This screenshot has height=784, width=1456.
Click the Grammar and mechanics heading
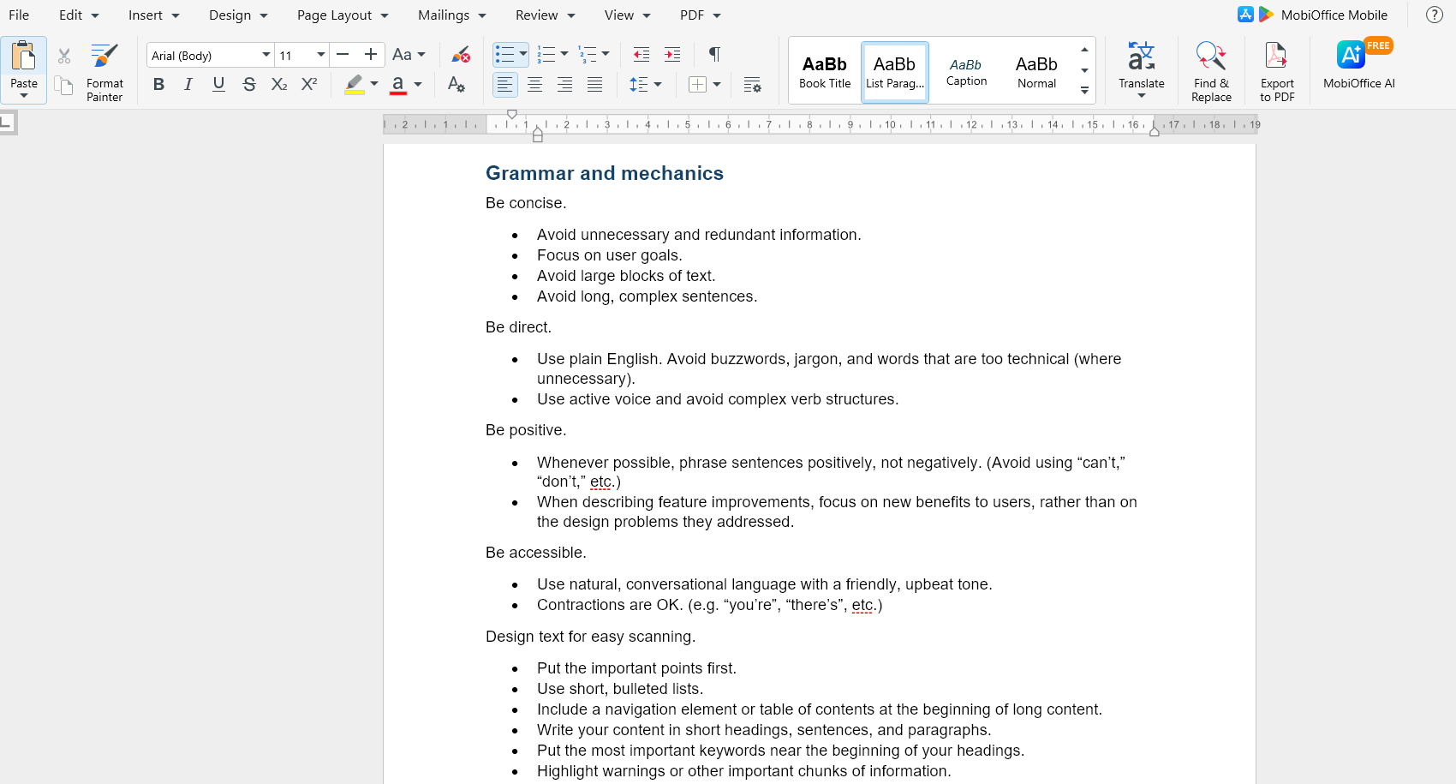click(x=604, y=173)
